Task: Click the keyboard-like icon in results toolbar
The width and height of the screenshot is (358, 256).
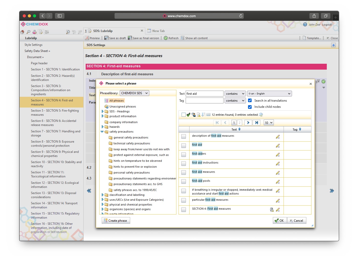Action: (x=208, y=115)
